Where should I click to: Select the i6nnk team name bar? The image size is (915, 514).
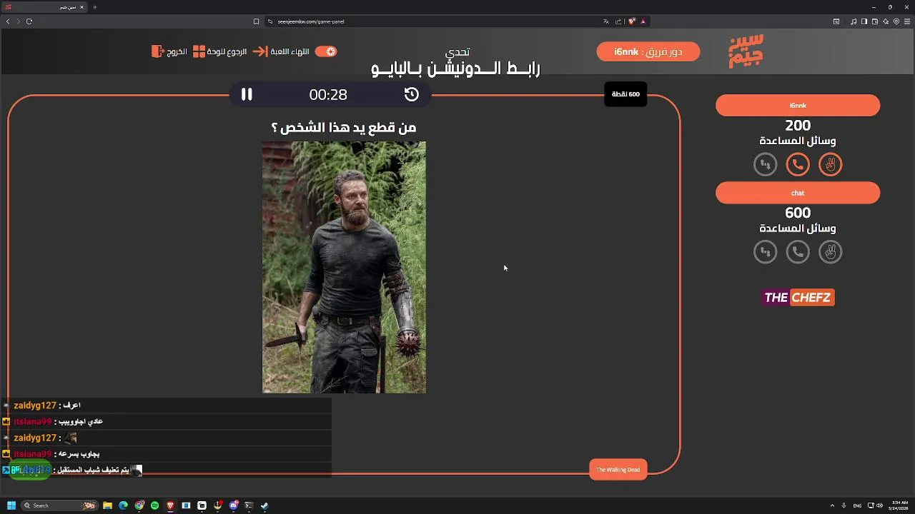(798, 106)
